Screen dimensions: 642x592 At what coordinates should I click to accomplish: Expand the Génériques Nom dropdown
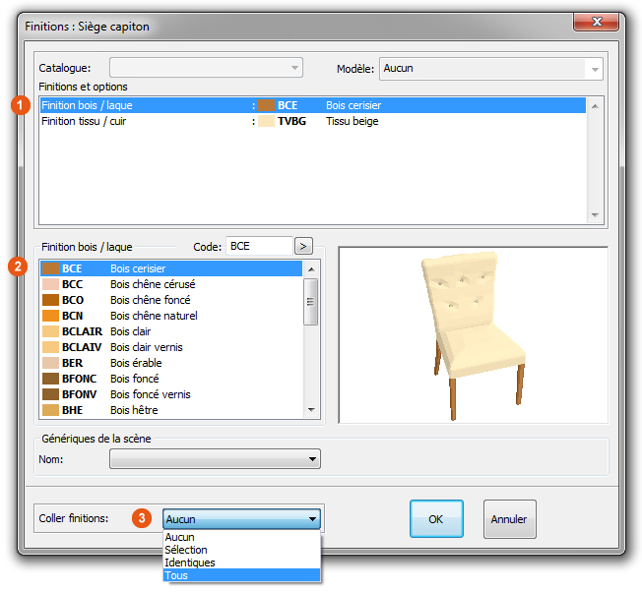coord(216,458)
